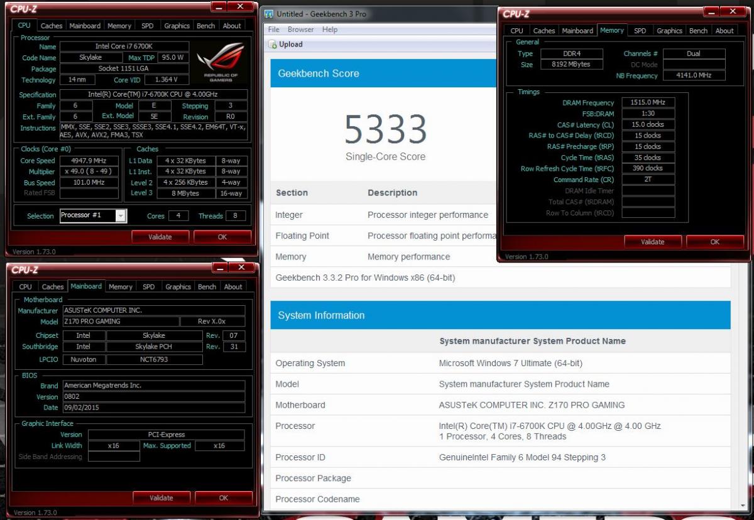Select the Integer section row in Geekbench
Viewport: 754px width, 520px height.
tap(383, 215)
